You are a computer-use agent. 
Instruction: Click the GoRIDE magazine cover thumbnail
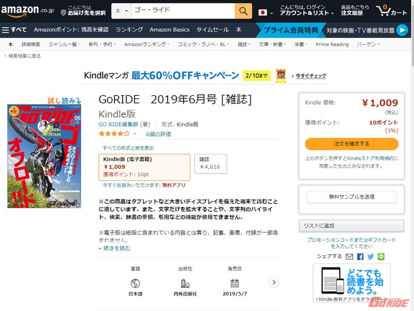click(x=44, y=156)
